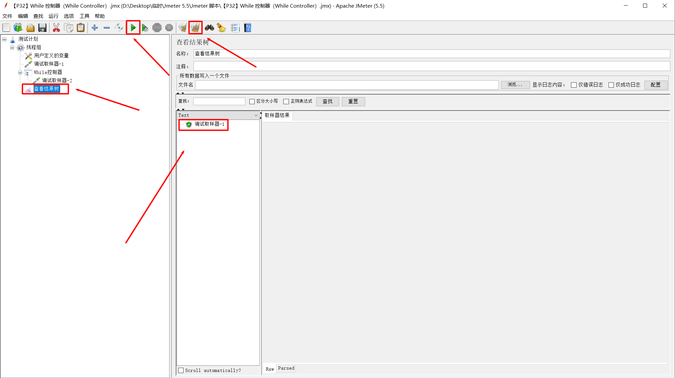Enable Scroll automatically checkbox
Screen dimensions: 675x378
pyautogui.click(x=181, y=370)
